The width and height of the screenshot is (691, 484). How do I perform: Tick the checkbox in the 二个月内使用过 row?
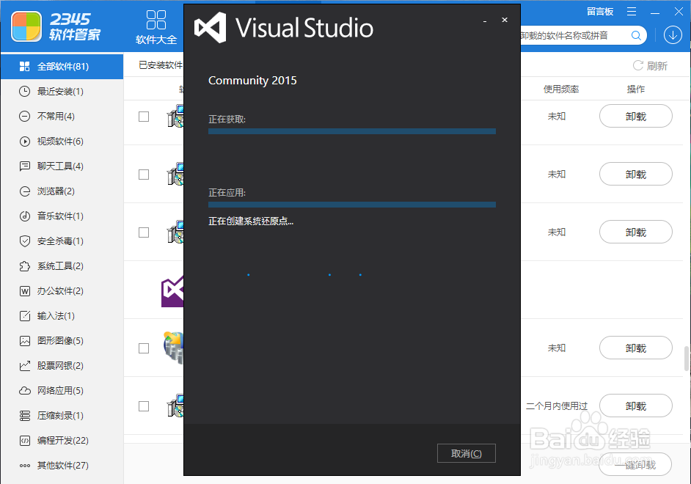(144, 406)
